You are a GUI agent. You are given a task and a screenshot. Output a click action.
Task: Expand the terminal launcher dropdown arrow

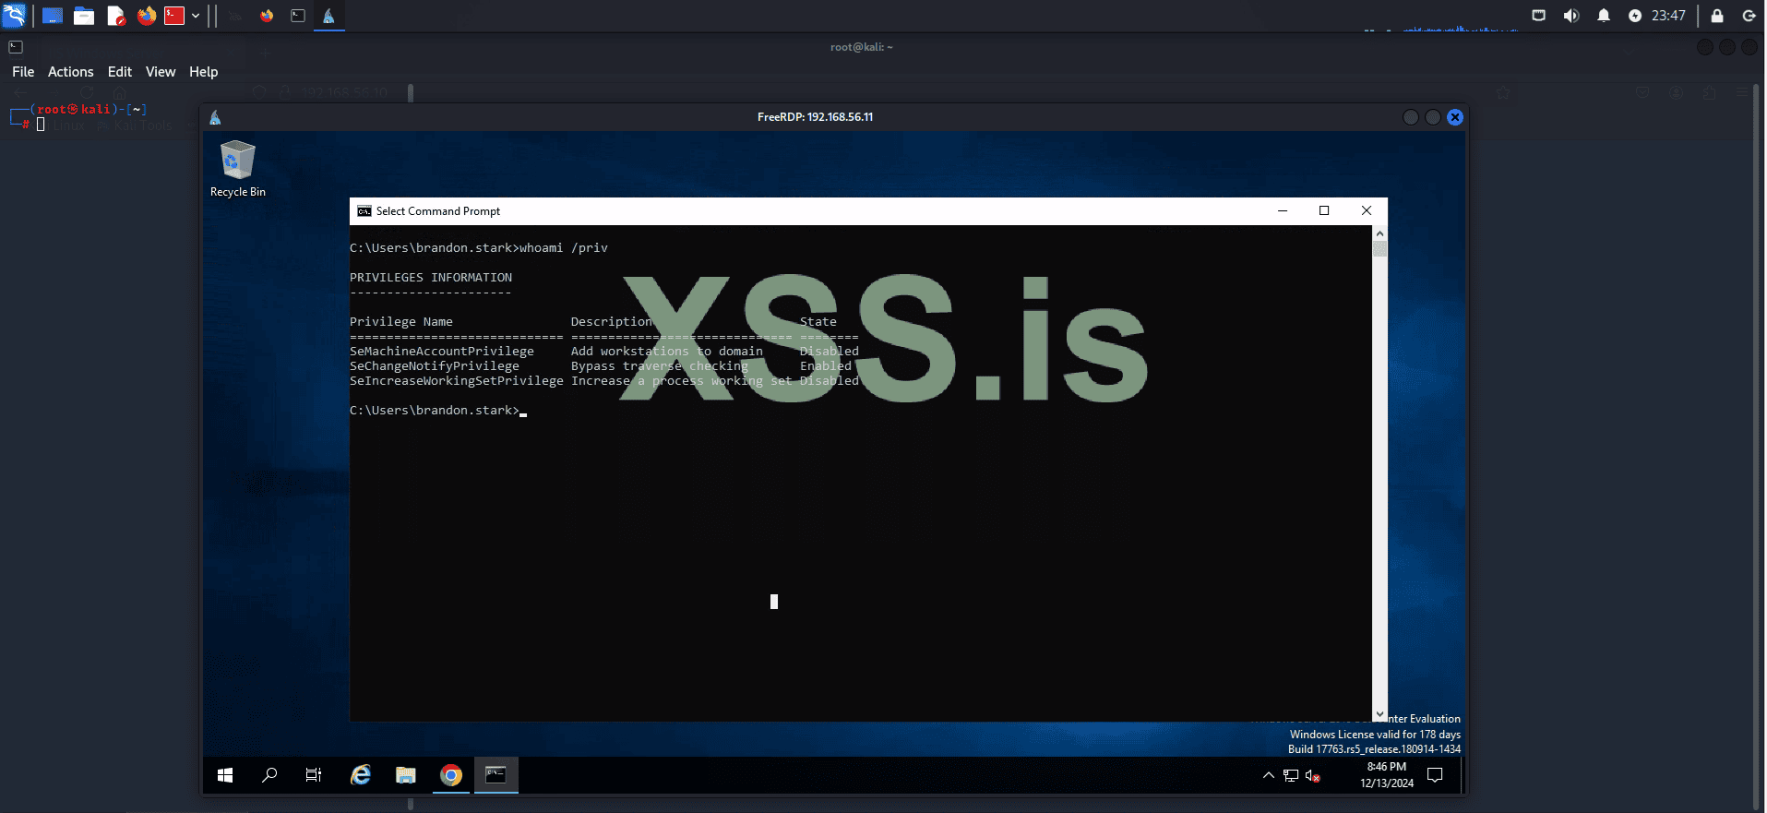click(x=196, y=16)
